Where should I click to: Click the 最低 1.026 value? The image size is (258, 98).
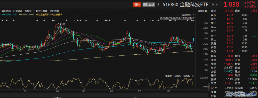[254, 67]
